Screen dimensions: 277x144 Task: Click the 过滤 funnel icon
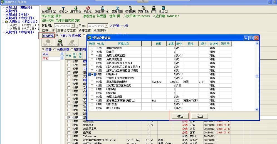point(63,8)
